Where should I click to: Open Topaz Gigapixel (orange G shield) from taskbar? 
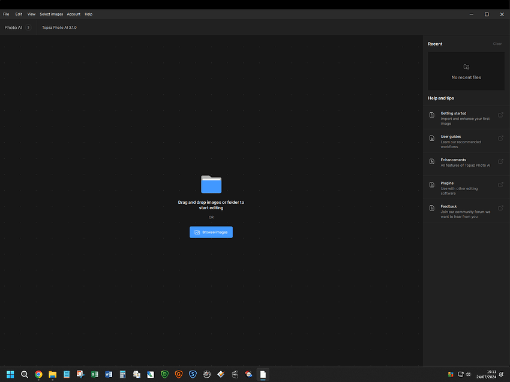179,374
